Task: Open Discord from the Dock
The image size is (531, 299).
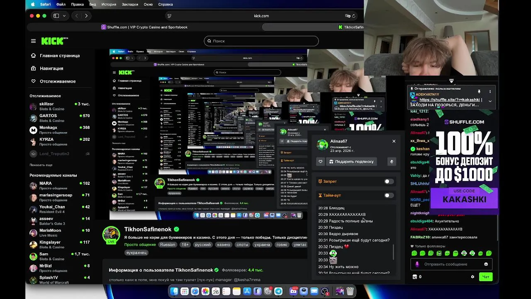Action: pyautogui.click(x=293, y=292)
